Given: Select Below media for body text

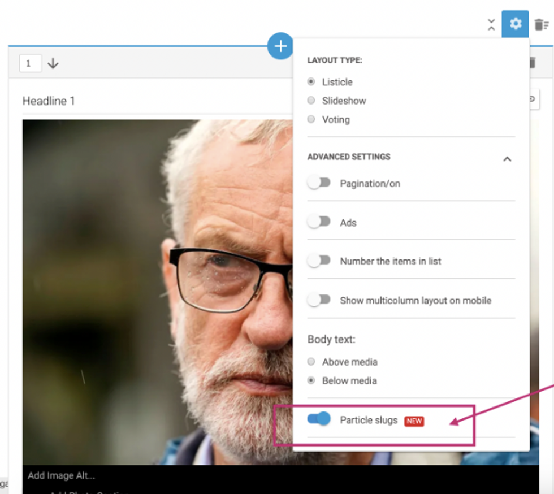Looking at the screenshot, I should click(x=311, y=380).
